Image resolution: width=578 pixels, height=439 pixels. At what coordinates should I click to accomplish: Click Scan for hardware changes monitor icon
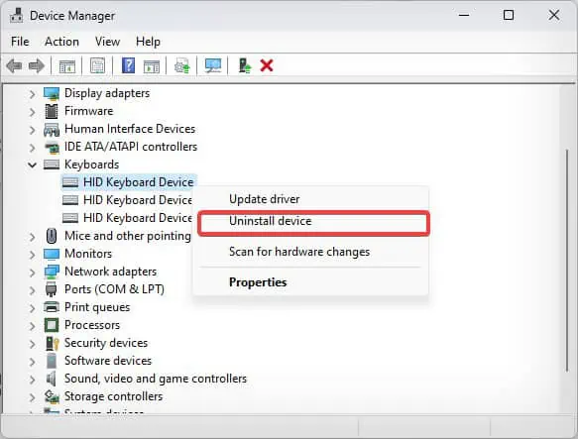pos(213,66)
